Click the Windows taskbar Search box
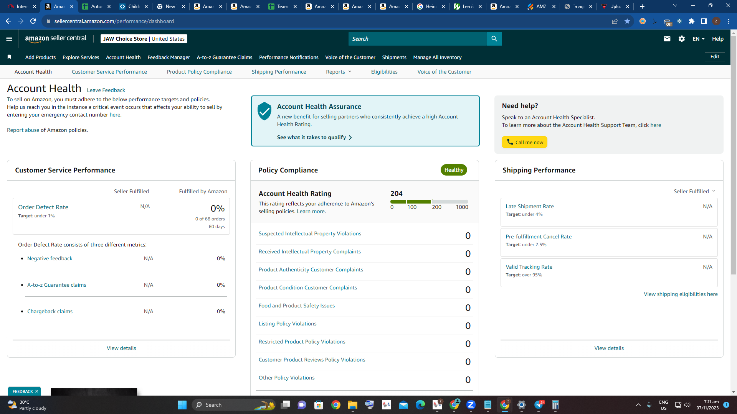The height and width of the screenshot is (414, 737). click(x=234, y=405)
